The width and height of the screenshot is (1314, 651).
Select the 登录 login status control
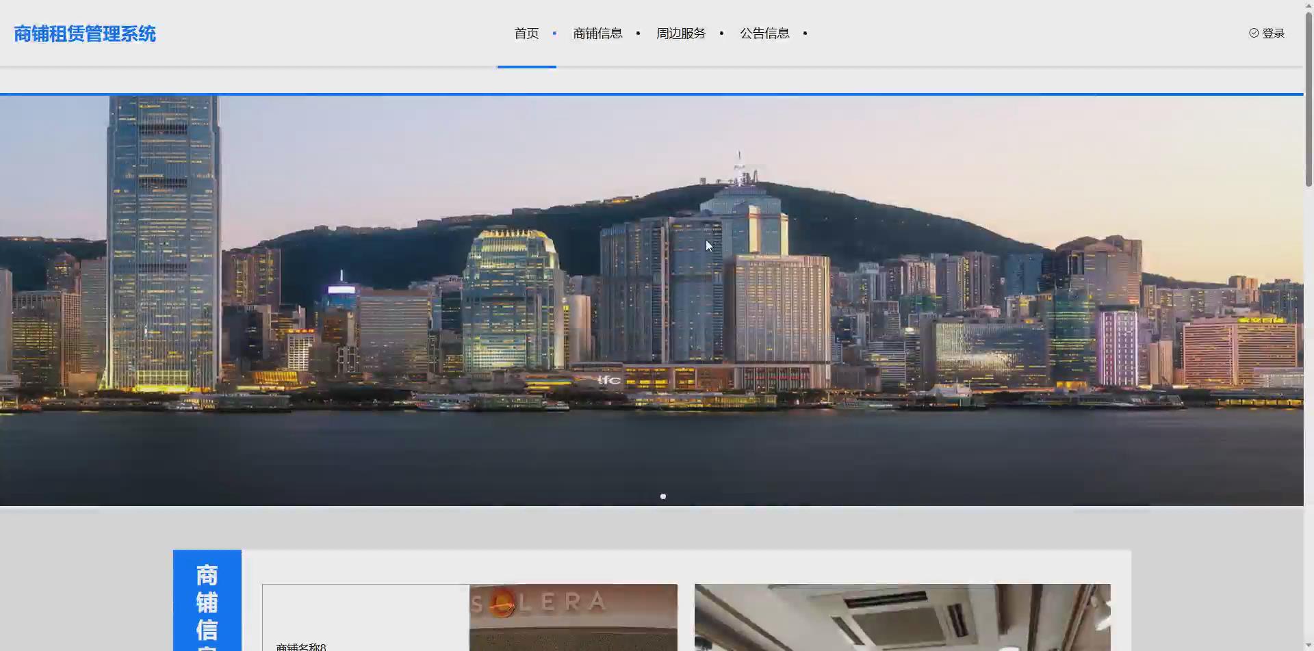(x=1267, y=32)
